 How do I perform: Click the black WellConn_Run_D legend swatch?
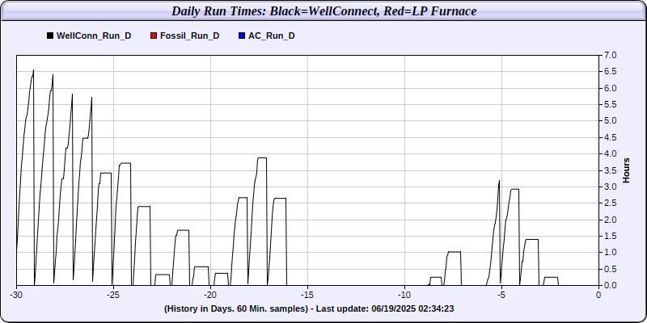pos(50,36)
